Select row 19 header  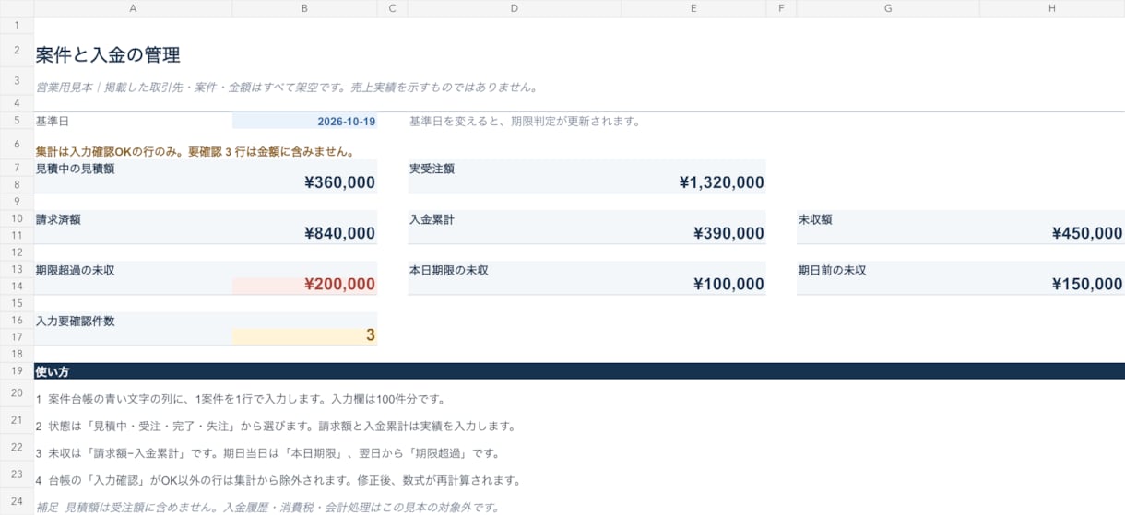pyautogui.click(x=17, y=371)
